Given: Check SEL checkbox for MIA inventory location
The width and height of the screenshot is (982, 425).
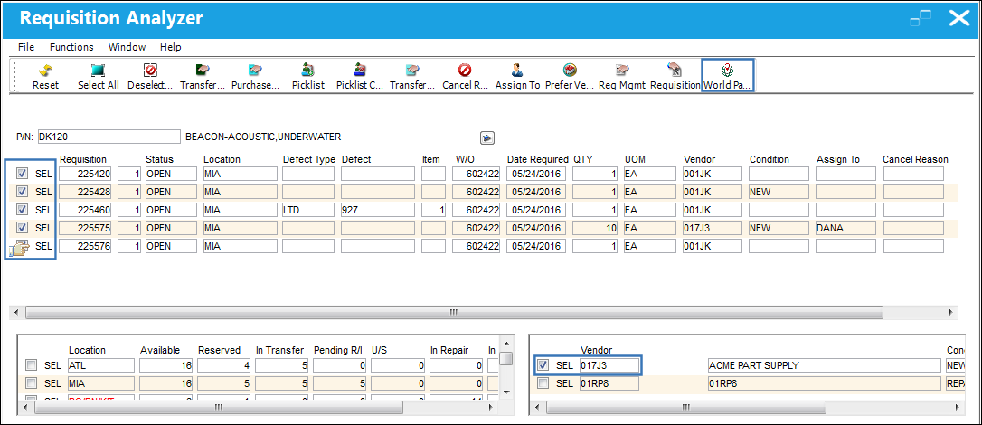Looking at the screenshot, I should pyautogui.click(x=31, y=383).
